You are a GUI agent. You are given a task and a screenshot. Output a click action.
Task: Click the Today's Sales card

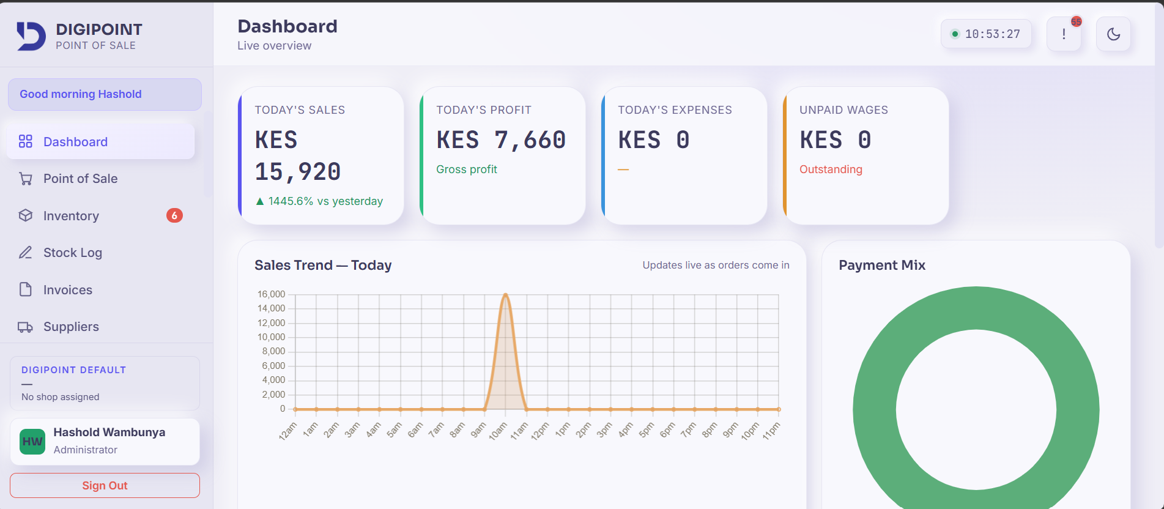[x=321, y=155]
